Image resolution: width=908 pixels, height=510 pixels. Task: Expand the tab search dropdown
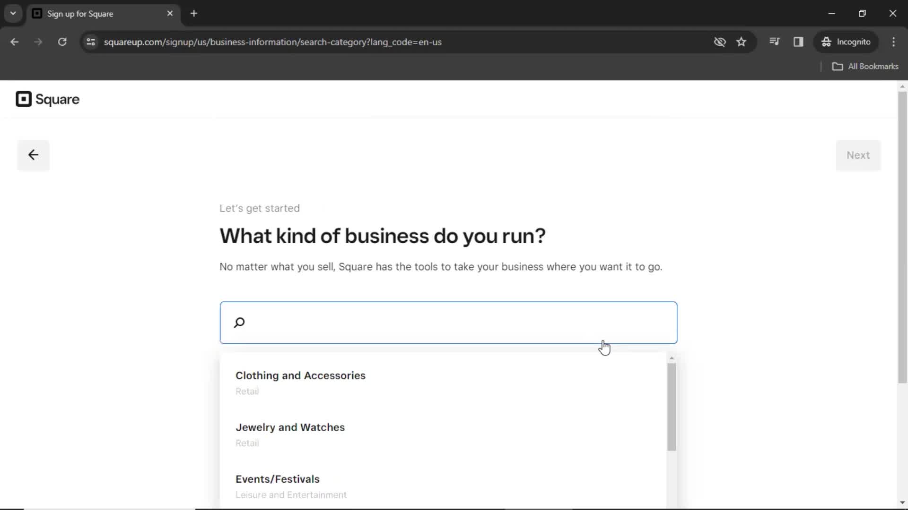tap(13, 13)
